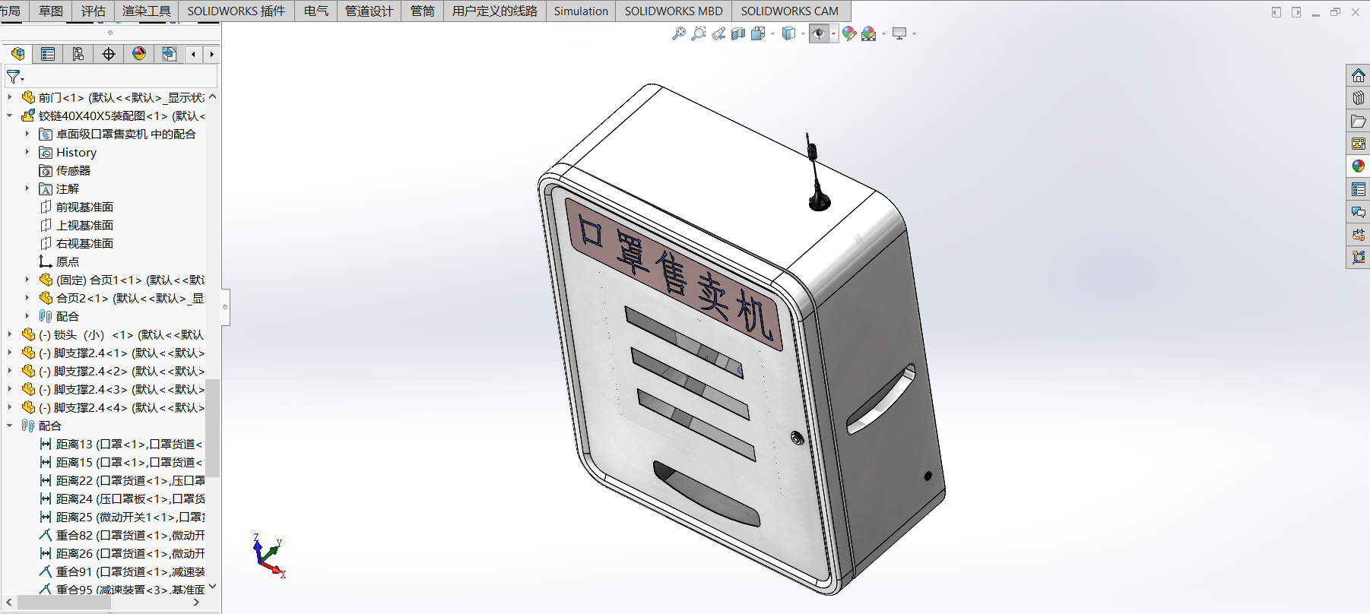Open the CAM feature tree tab icon
This screenshot has height=614, width=1370.
[169, 54]
